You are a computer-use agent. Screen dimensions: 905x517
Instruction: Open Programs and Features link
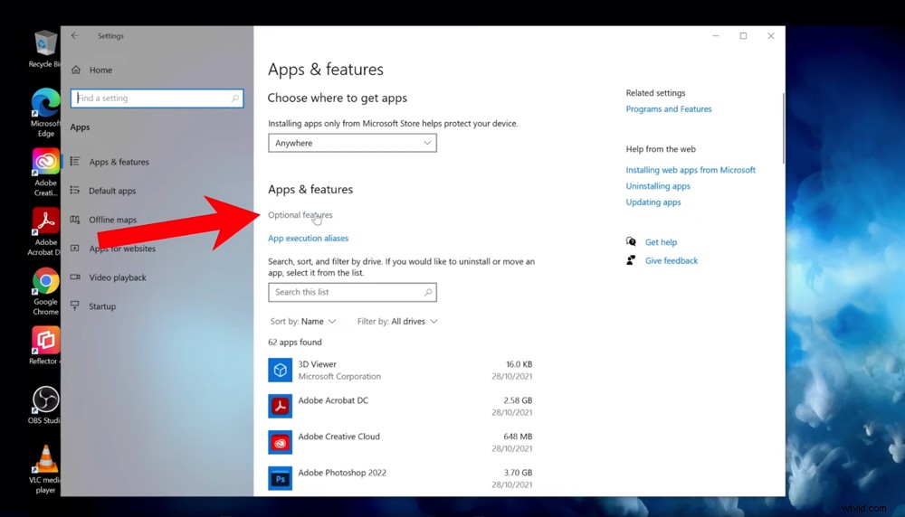[x=669, y=109]
